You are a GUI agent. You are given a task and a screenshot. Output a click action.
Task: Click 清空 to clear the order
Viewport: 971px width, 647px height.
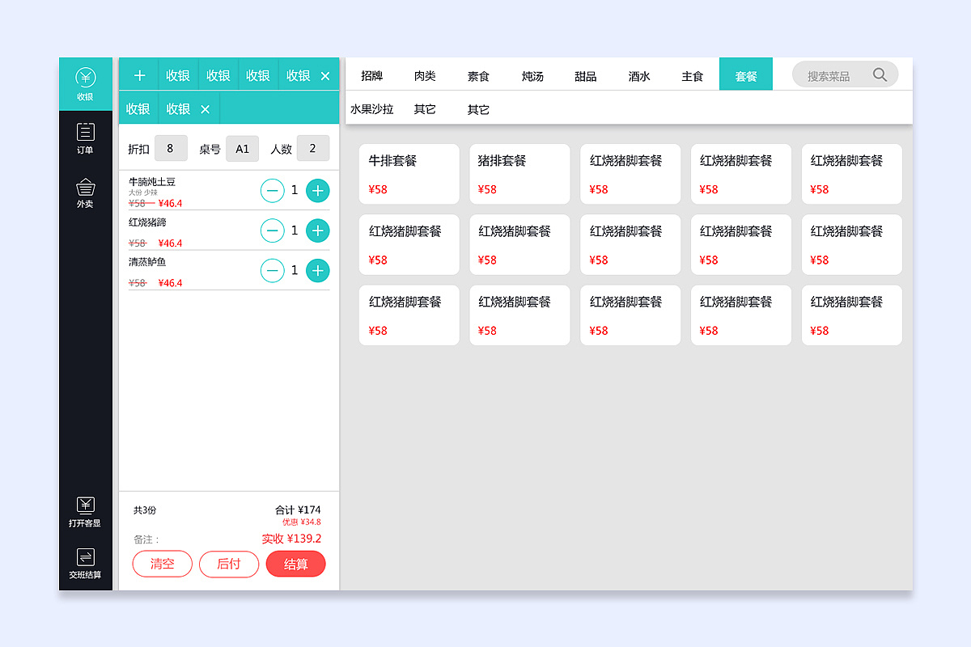coord(162,564)
